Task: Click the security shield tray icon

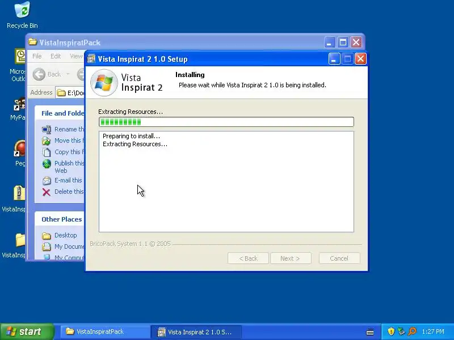Action: point(391,331)
